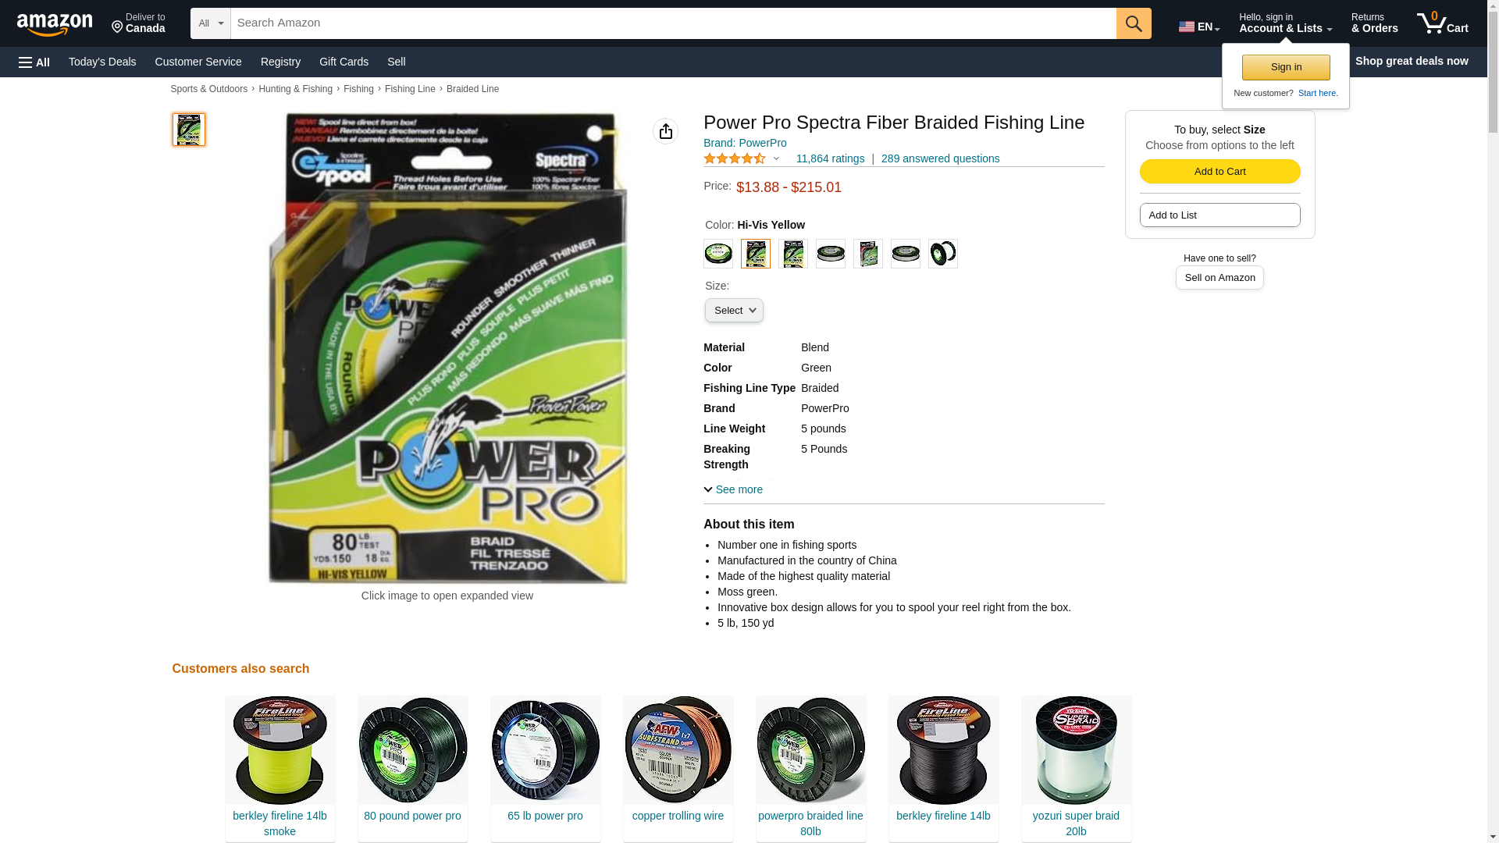Viewport: 1499px width, 843px height.
Task: Open the All search category dropdown
Action: point(211,23)
